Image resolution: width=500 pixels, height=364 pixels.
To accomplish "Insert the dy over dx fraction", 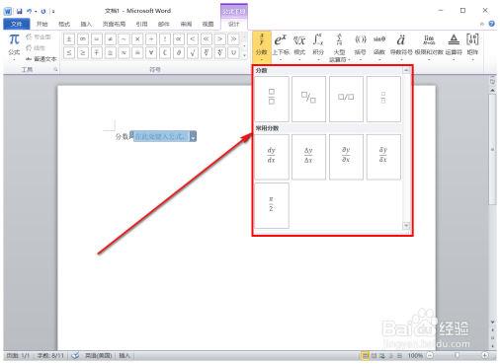I will pyautogui.click(x=272, y=157).
